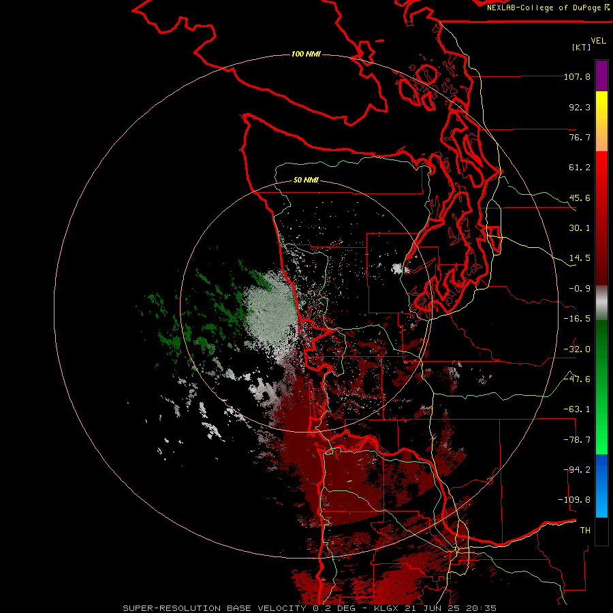
Task: Click the [KT] units label
Action: [582, 47]
